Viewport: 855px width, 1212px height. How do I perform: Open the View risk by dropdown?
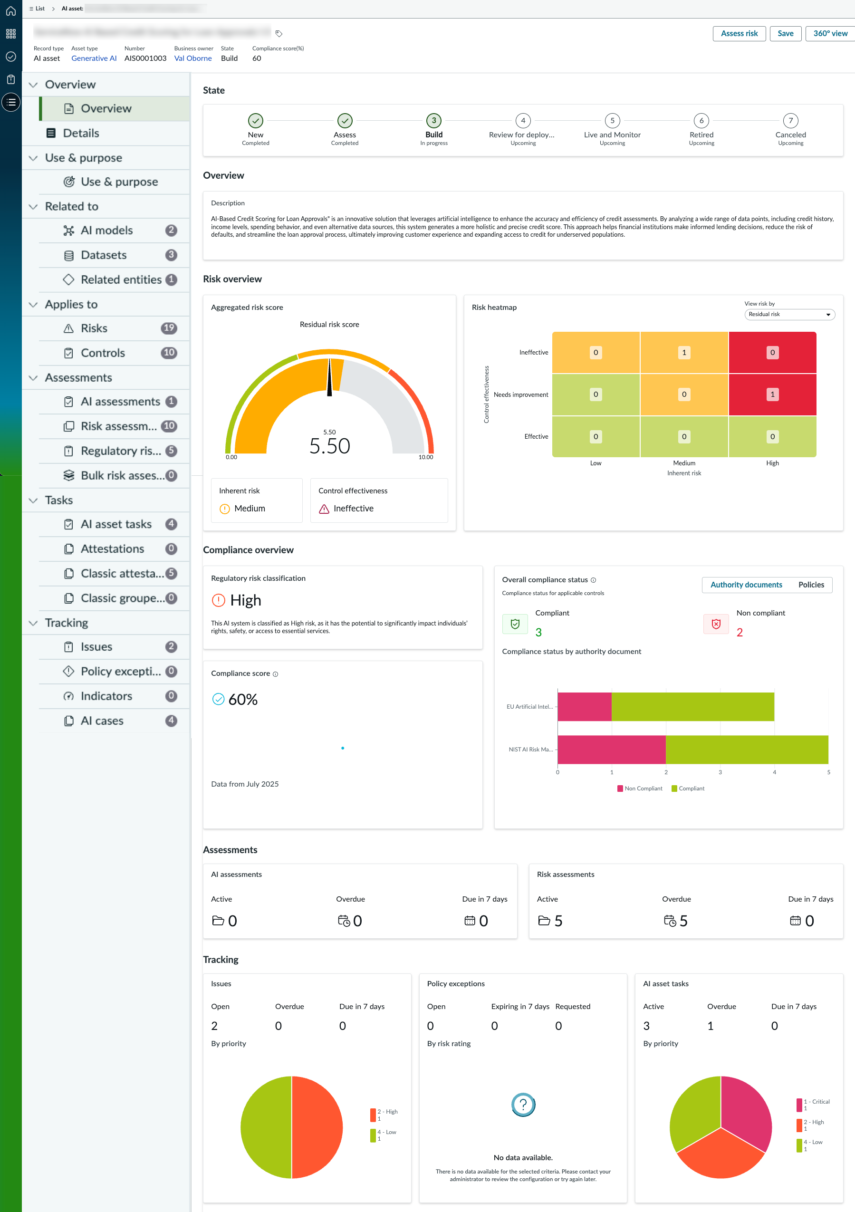789,315
